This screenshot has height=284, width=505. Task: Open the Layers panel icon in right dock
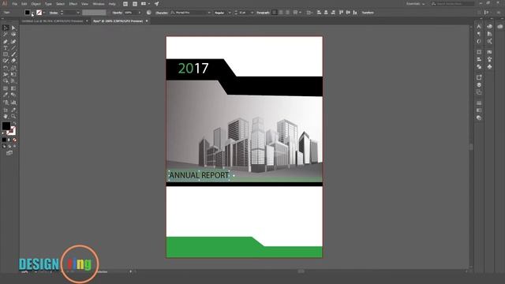pos(479,84)
